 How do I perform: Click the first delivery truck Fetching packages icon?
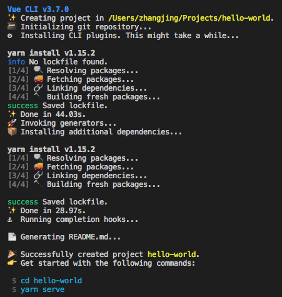click(x=38, y=79)
